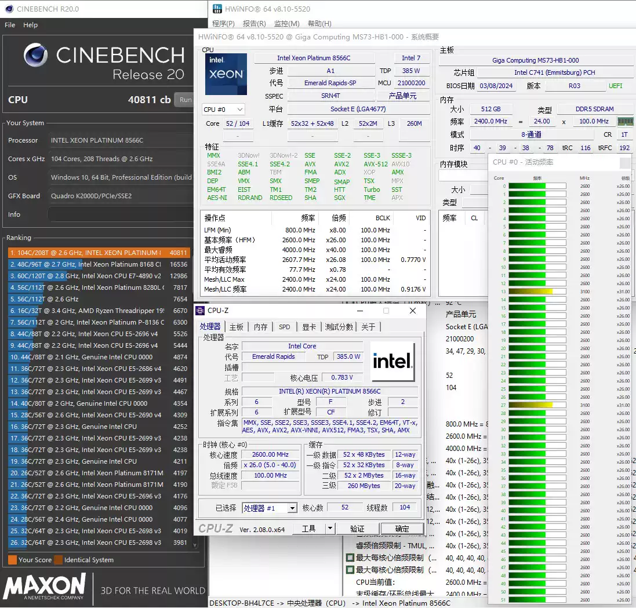Click the Intel Xeon logo in HWiNFO
636x608 pixels.
tap(226, 74)
